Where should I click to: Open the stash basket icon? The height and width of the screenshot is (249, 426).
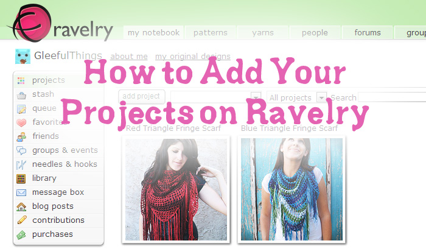click(21, 95)
